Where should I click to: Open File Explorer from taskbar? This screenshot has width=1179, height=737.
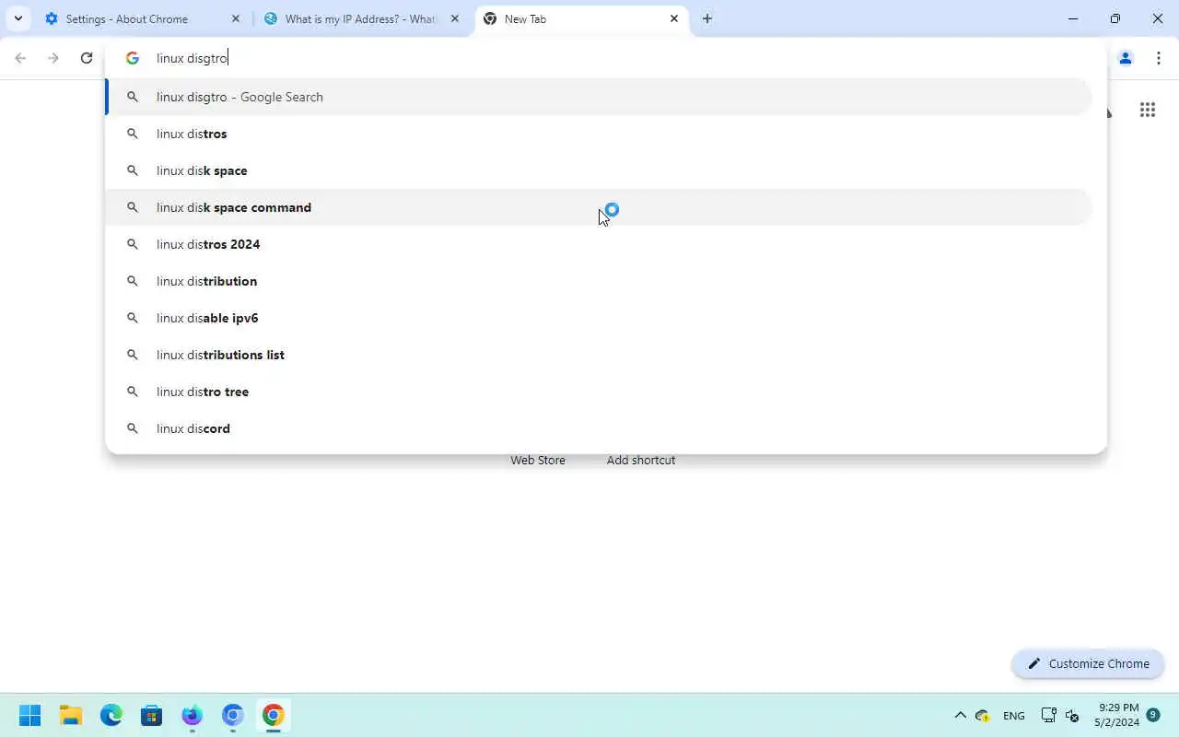click(x=71, y=715)
